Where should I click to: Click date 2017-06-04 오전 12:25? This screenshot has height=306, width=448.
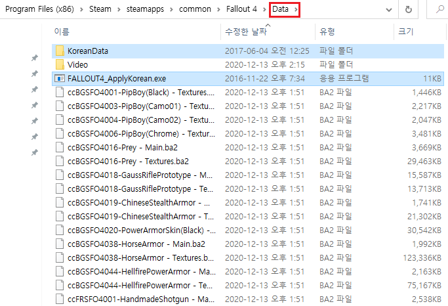(x=267, y=51)
